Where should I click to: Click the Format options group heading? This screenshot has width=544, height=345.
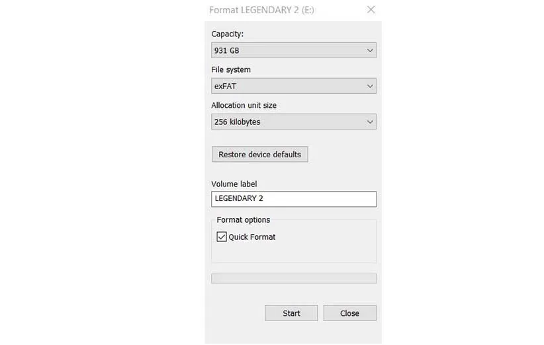244,219
